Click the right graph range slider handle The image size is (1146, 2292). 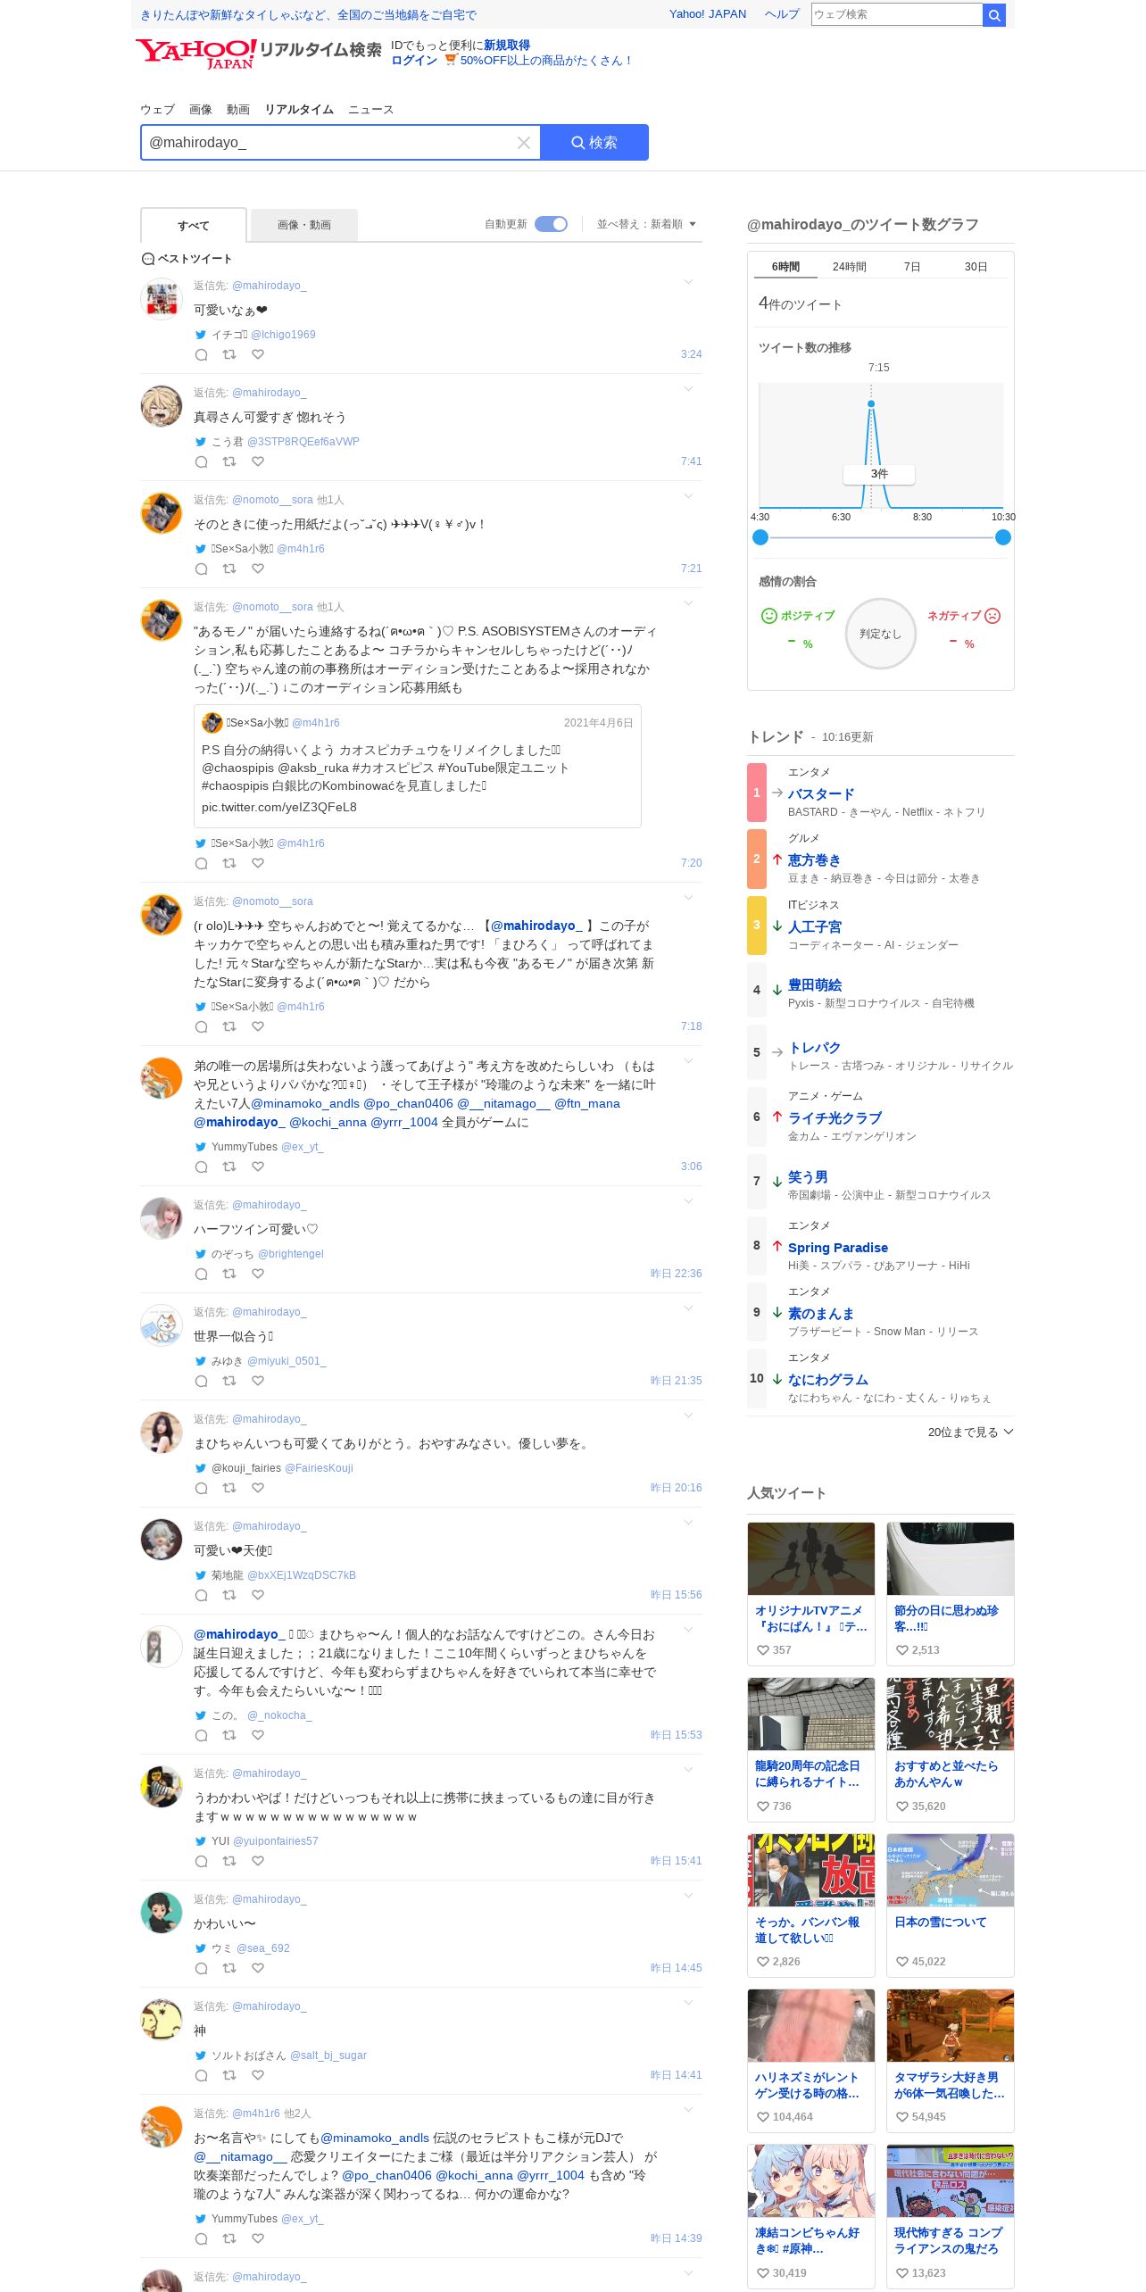1003,537
